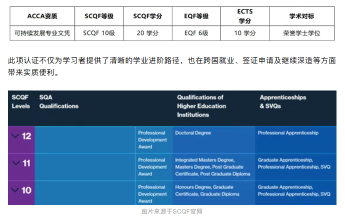Click the SCQF chart image's Levels header
The image size is (345, 219).
21,101
